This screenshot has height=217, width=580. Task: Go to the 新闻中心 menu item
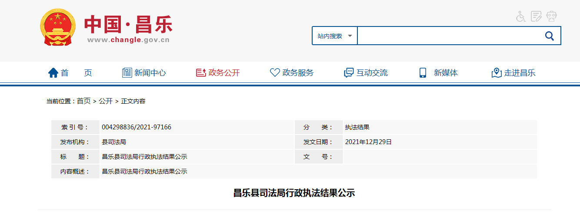click(x=150, y=73)
